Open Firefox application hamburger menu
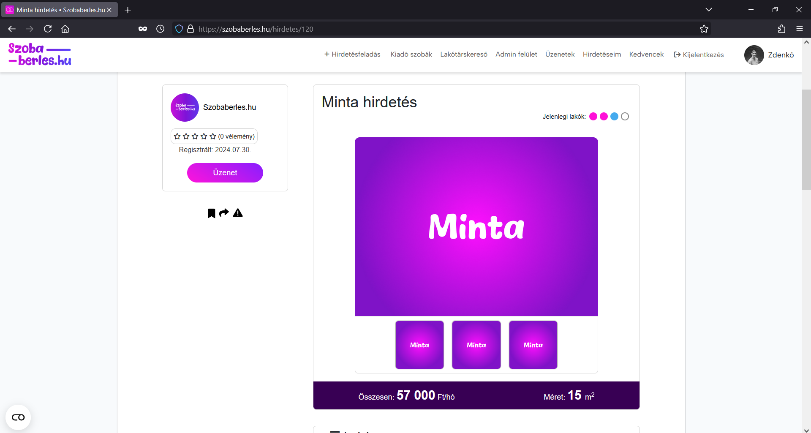The height and width of the screenshot is (433, 811). point(800,29)
